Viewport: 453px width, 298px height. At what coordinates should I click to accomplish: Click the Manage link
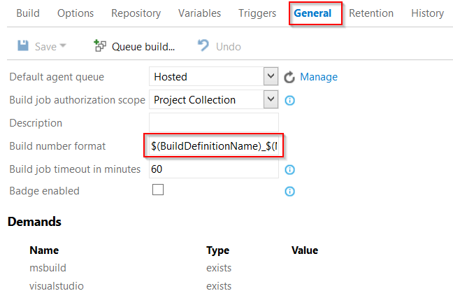[319, 77]
